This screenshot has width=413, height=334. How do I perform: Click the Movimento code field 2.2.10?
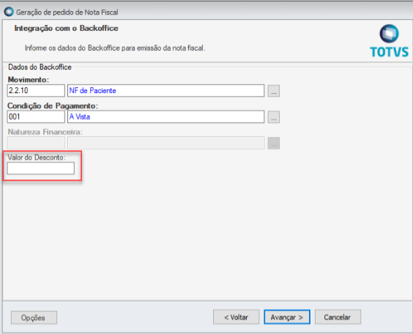36,91
